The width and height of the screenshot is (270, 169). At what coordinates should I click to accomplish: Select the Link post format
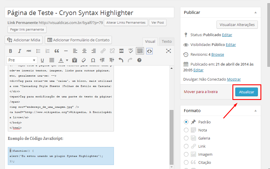pos(186,146)
